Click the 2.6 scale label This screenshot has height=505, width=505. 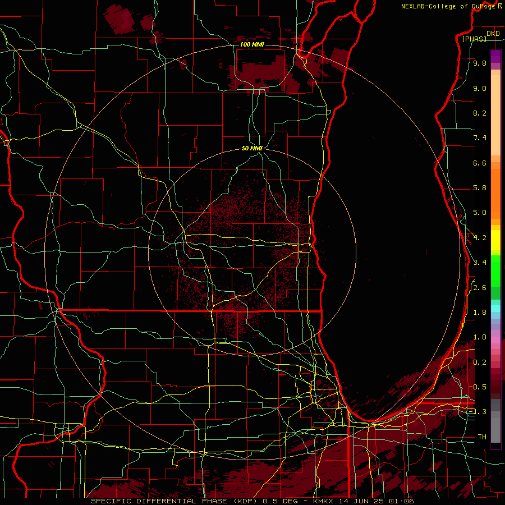(x=480, y=288)
